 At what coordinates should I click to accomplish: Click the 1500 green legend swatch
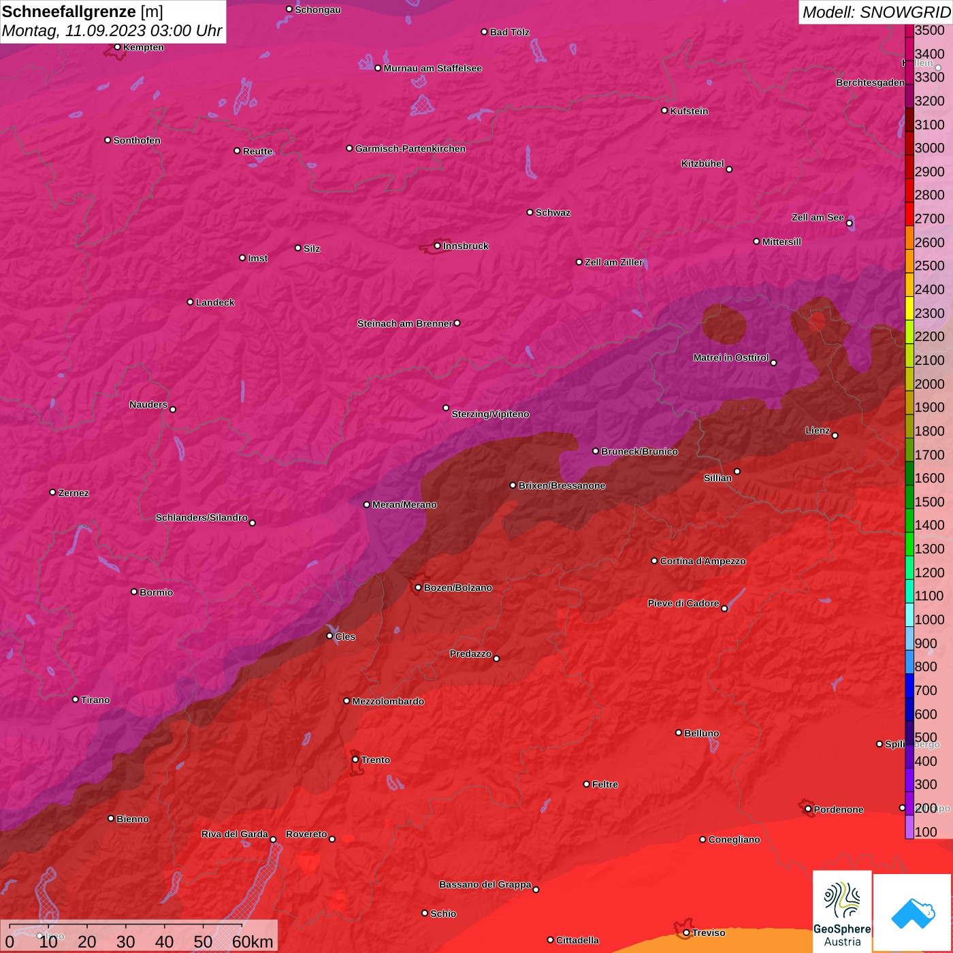pos(909,496)
